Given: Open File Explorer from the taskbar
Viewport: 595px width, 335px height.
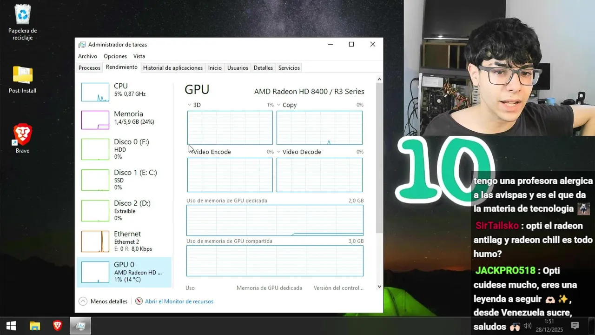Looking at the screenshot, I should (x=35, y=326).
